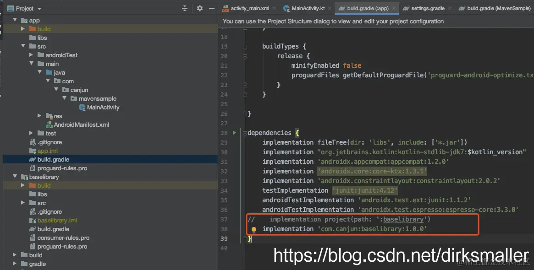This screenshot has width=534, height=270.
Task: Select app libs folder
Action: click(x=42, y=38)
